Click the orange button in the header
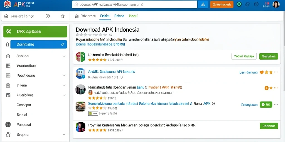 (222, 4)
